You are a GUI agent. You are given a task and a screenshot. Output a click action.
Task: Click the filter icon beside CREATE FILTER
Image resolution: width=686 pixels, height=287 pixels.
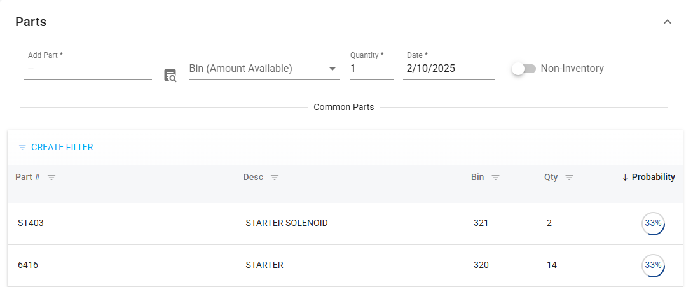22,148
